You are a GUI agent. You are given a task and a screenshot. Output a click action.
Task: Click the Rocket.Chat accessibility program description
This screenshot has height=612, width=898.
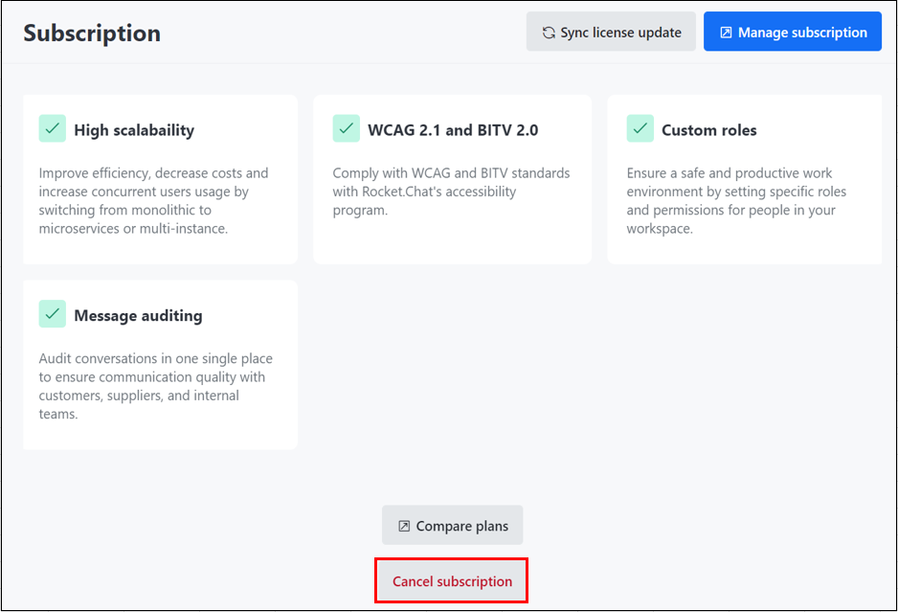tap(451, 192)
